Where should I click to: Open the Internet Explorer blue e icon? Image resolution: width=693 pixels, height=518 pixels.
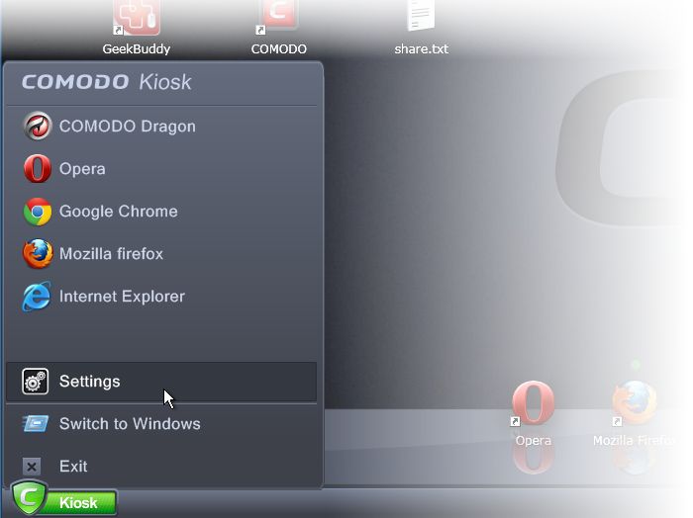coord(37,296)
